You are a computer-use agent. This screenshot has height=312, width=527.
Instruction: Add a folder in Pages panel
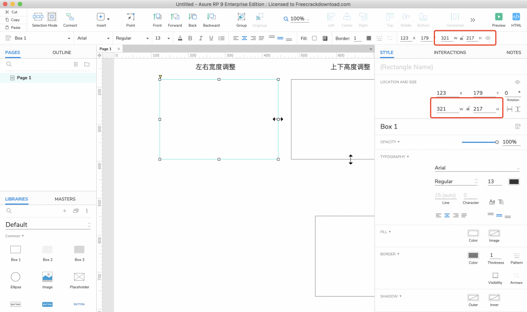(86, 64)
